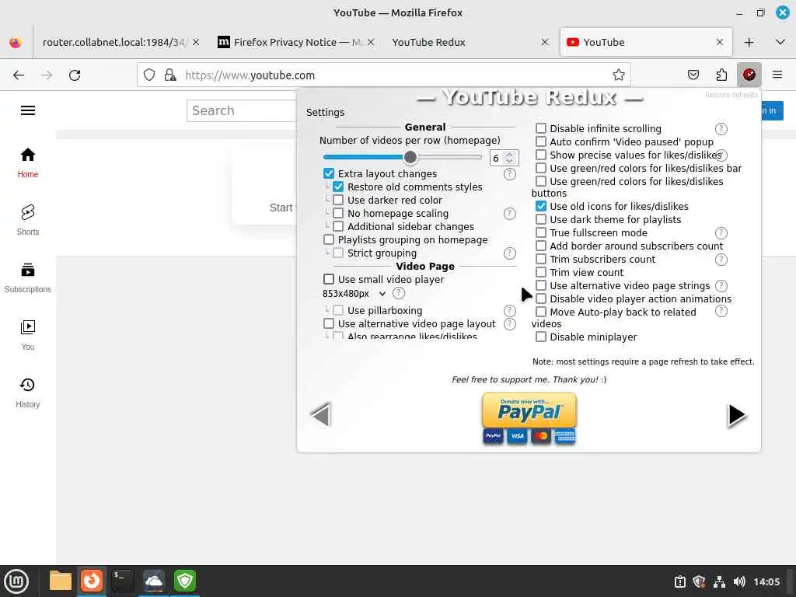Image resolution: width=796 pixels, height=597 pixels.
Task: Open the Terminal from the taskbar
Action: click(x=122, y=581)
